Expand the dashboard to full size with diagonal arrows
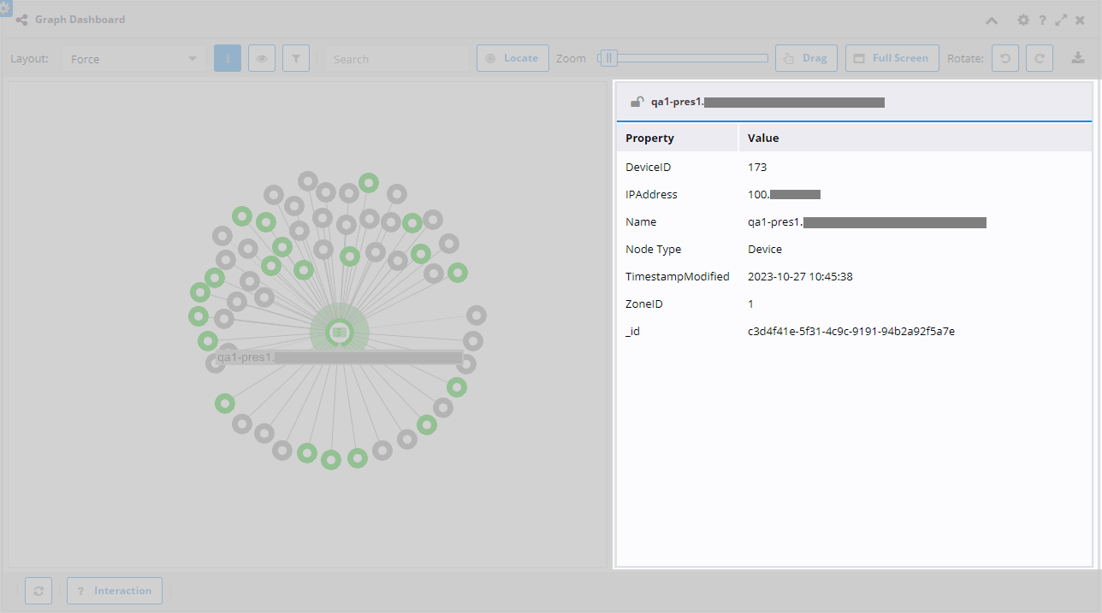Image resolution: width=1102 pixels, height=613 pixels. point(1061,19)
